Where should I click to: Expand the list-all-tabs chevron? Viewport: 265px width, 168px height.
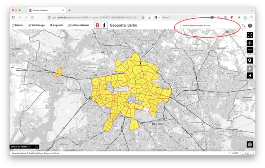coord(252,10)
